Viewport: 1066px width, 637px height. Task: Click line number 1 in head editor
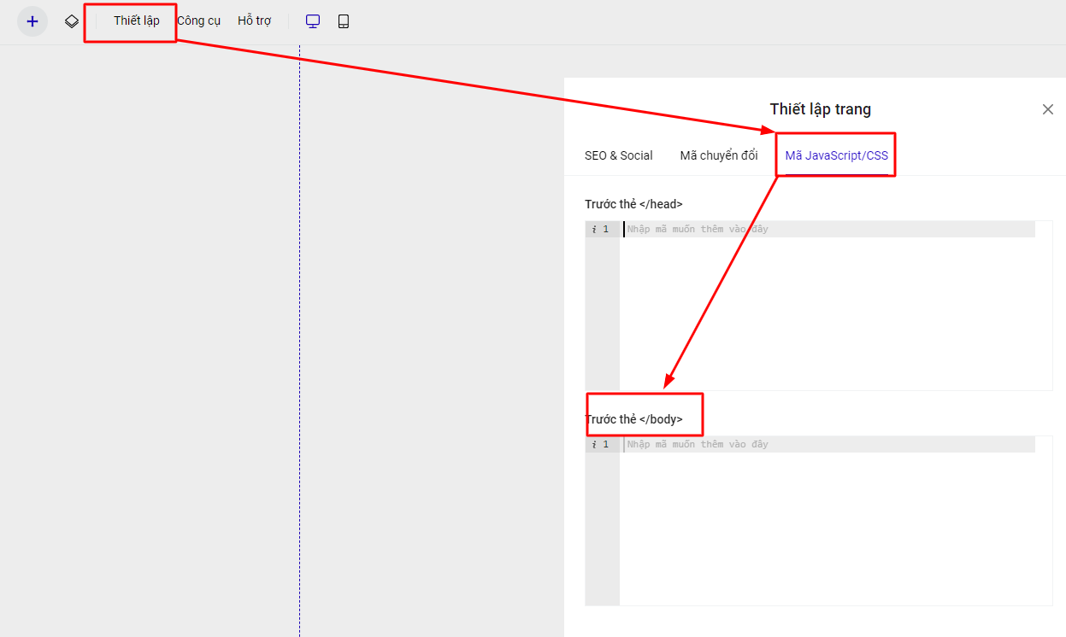click(606, 229)
